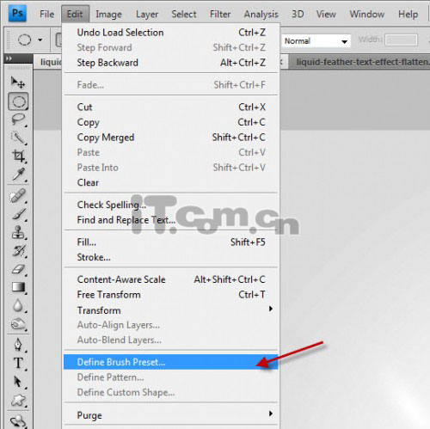Choose Find and Replace Text
The height and width of the screenshot is (429, 430).
(171, 220)
